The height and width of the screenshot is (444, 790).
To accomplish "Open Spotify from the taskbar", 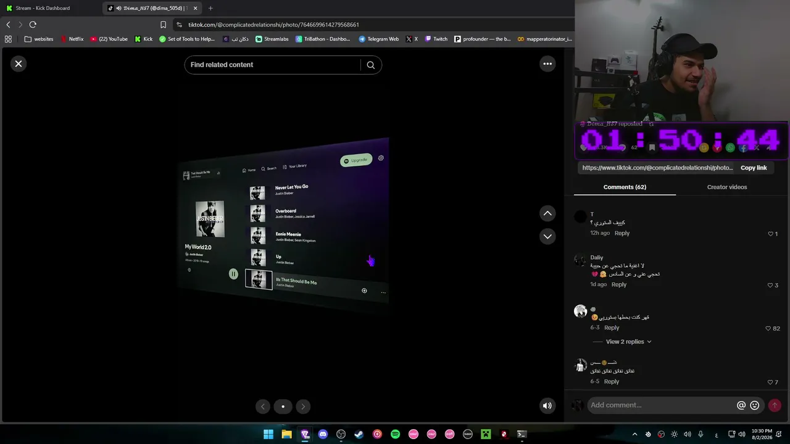I will [395, 434].
